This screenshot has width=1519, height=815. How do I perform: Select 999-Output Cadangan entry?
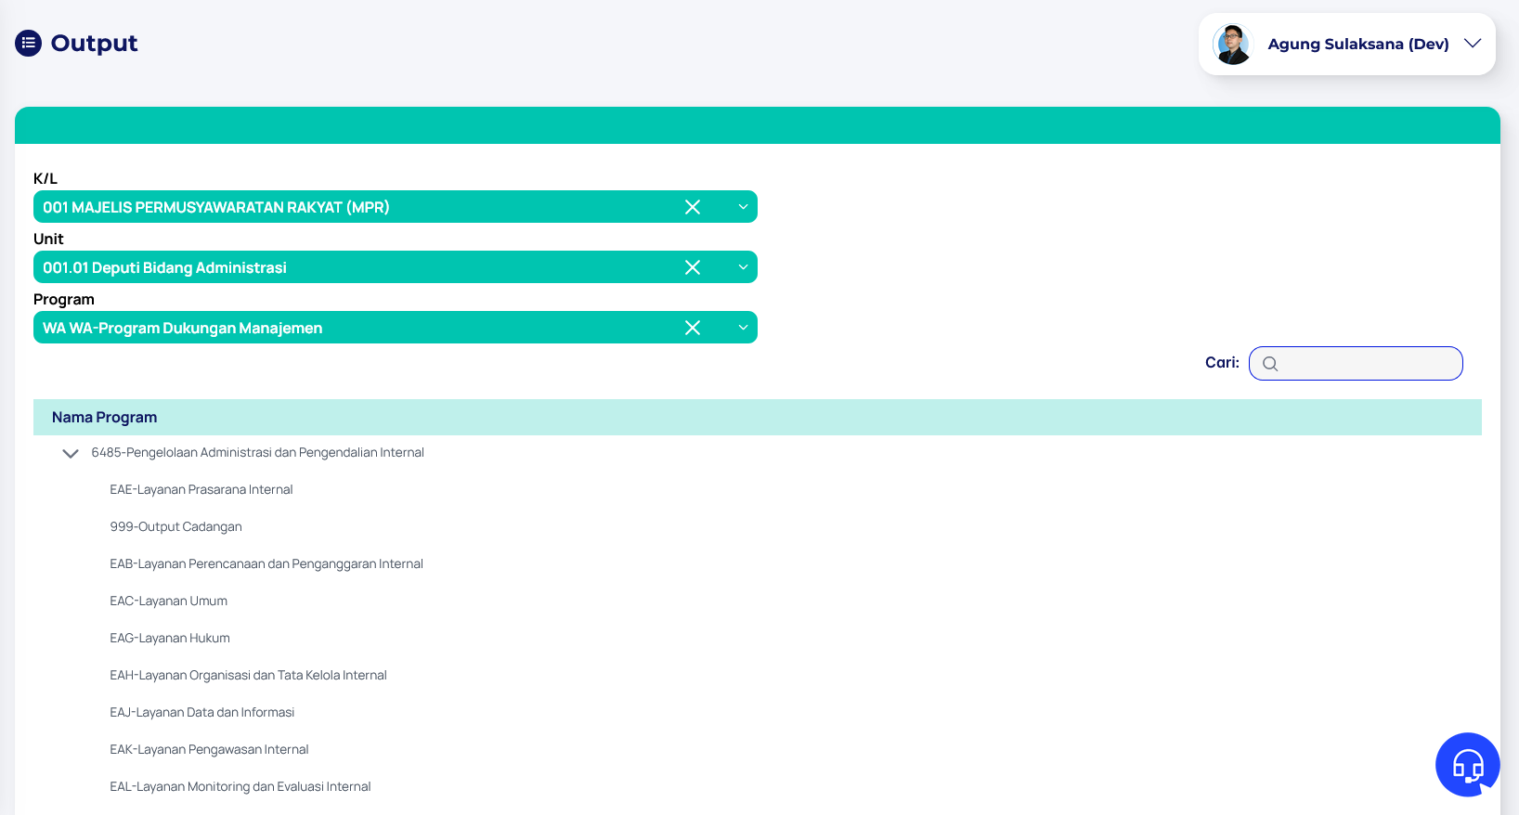click(175, 526)
